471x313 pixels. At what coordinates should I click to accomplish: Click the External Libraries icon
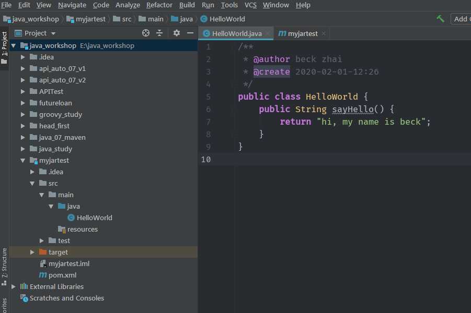click(x=24, y=286)
